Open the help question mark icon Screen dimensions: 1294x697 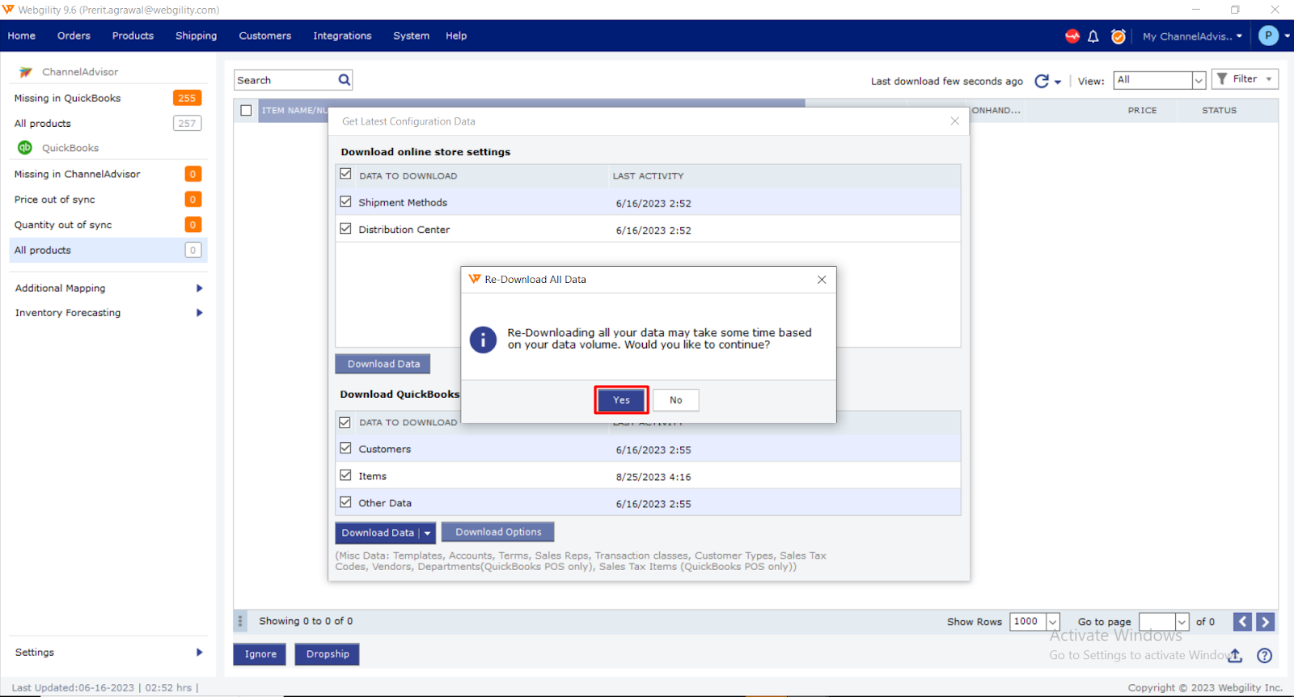tap(1265, 656)
